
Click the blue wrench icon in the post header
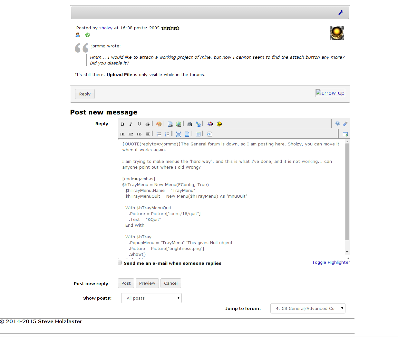[341, 13]
